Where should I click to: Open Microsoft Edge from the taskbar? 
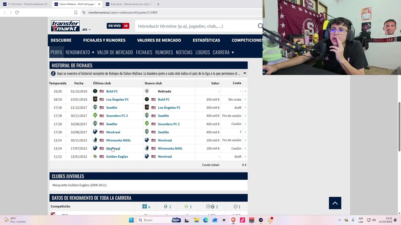point(206,220)
